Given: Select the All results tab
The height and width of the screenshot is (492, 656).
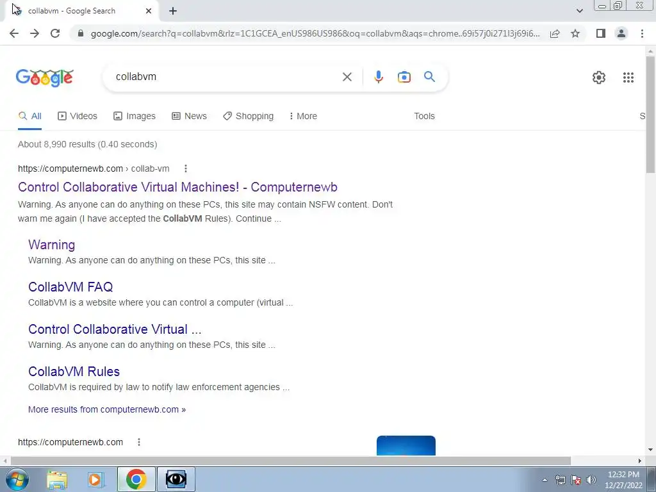Looking at the screenshot, I should [29, 116].
